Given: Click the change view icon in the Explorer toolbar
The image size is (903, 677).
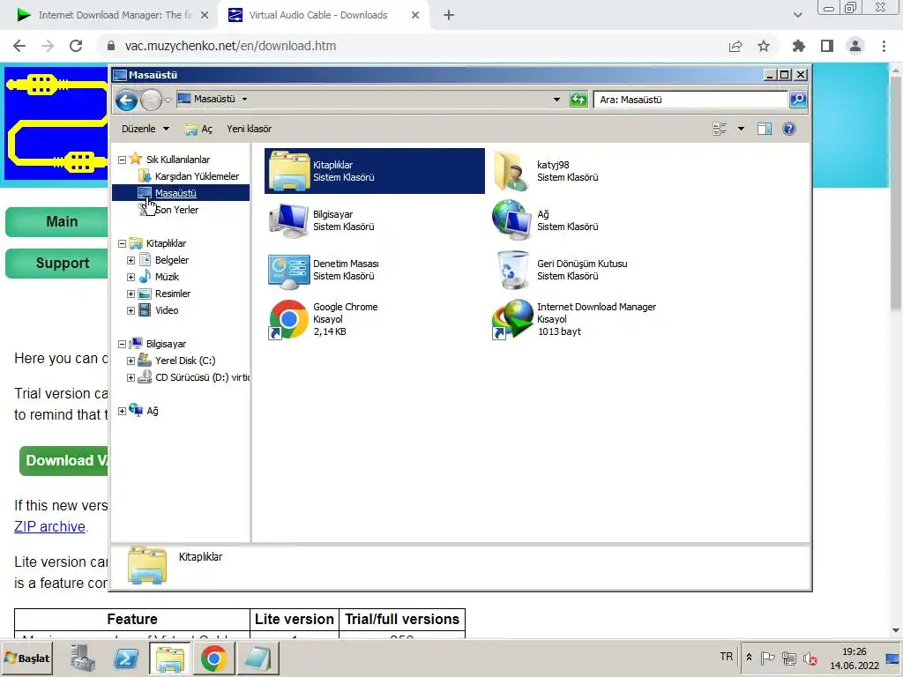Looking at the screenshot, I should point(720,129).
